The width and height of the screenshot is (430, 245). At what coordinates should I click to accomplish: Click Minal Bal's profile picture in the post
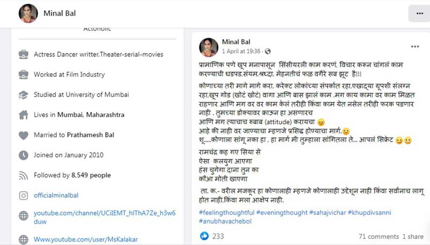pyautogui.click(x=209, y=47)
